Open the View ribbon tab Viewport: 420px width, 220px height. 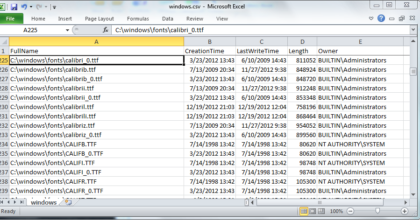coord(222,19)
